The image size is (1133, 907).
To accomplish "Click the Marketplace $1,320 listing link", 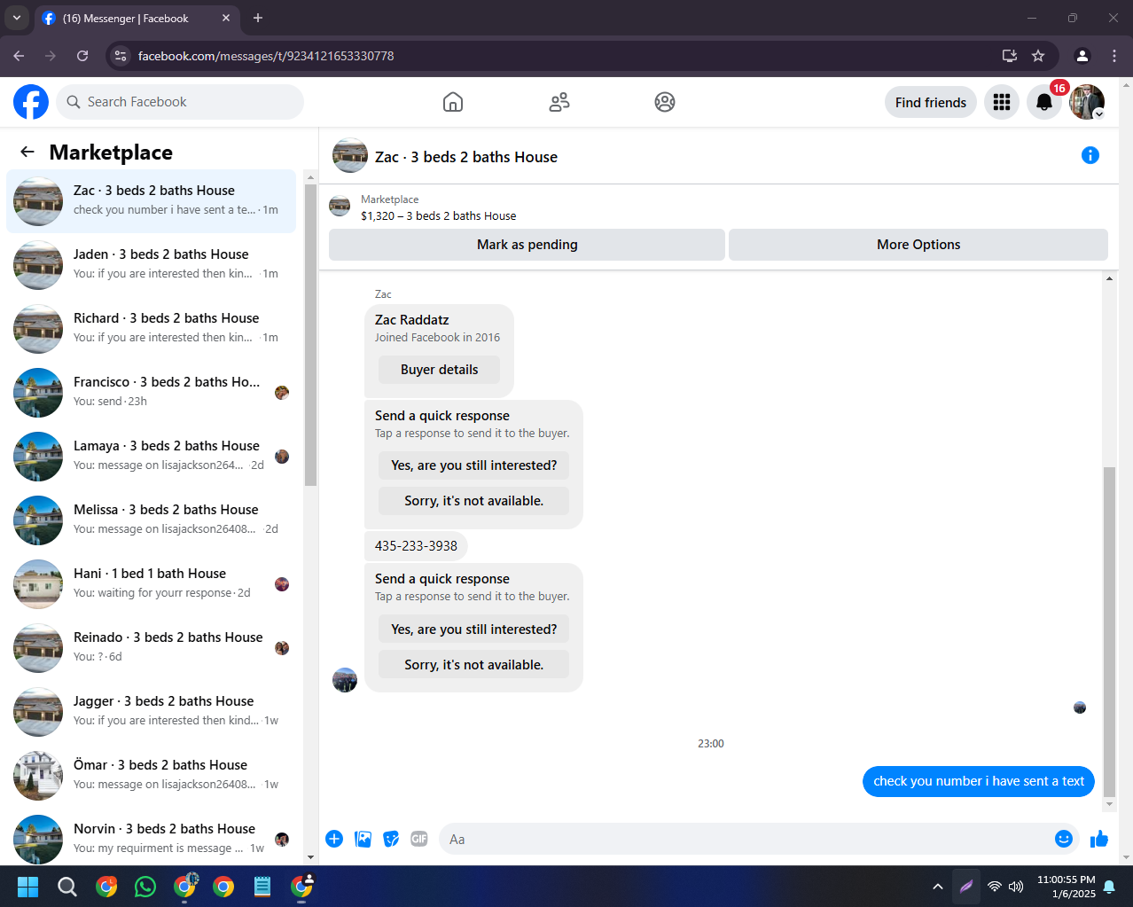I will (438, 215).
